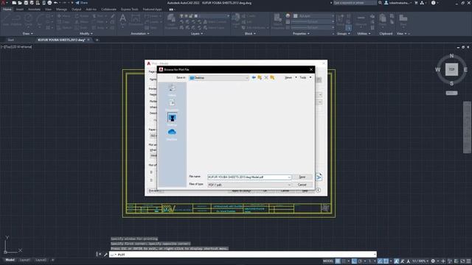Select the Polyline tool in Draw panel
Viewport: 472px width, 265px height.
click(16, 20)
